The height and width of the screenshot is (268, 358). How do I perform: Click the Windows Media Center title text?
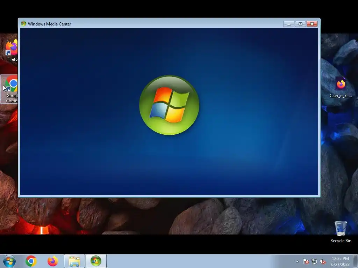pos(50,24)
